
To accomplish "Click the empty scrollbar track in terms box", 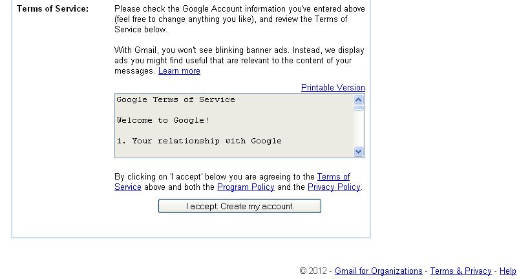I will coord(359,129).
